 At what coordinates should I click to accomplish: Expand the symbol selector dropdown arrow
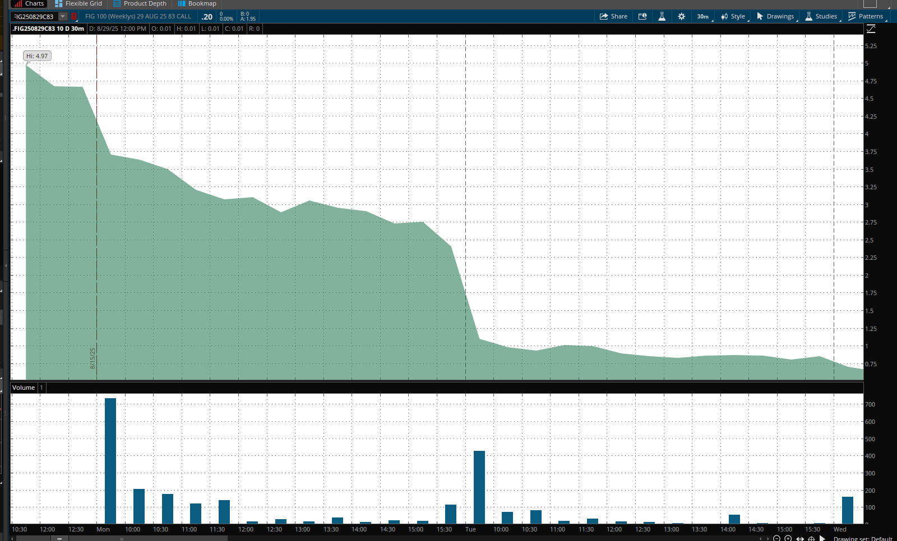click(63, 17)
